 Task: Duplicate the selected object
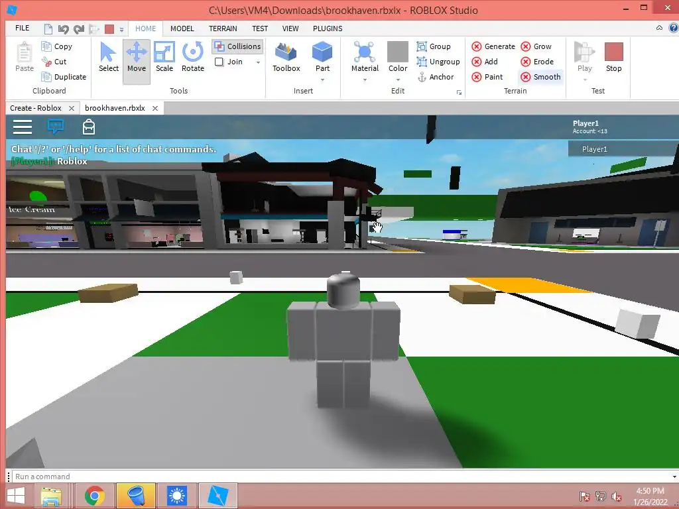[x=64, y=77]
